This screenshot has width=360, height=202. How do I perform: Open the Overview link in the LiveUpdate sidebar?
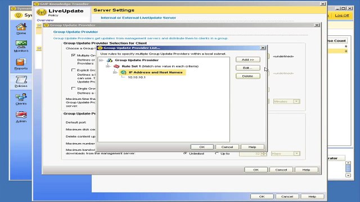(x=45, y=20)
